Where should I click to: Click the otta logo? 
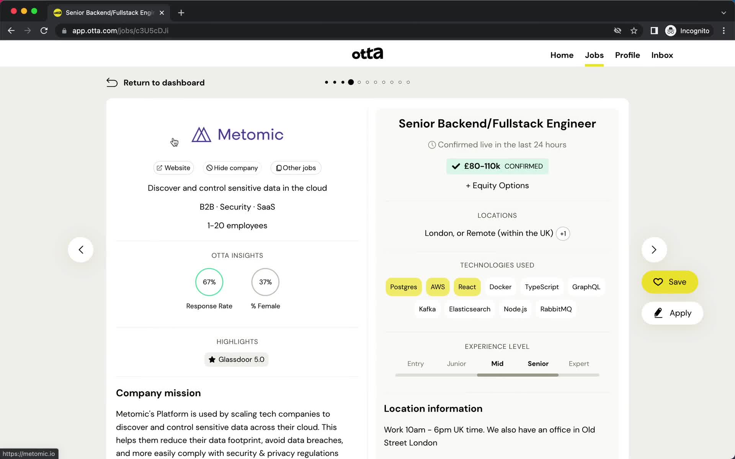[x=367, y=54]
